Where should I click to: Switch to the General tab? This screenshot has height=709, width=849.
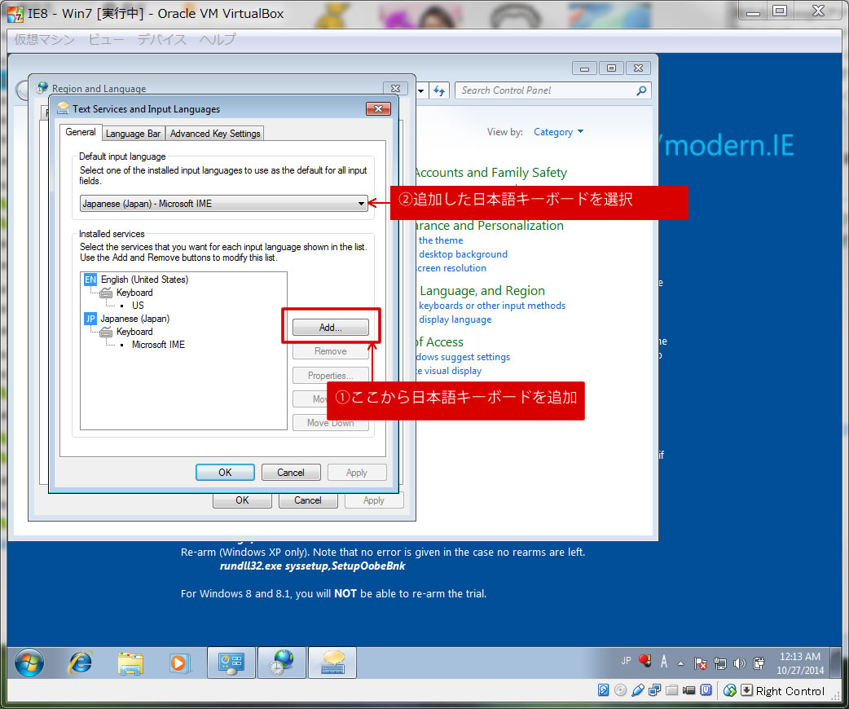point(81,132)
